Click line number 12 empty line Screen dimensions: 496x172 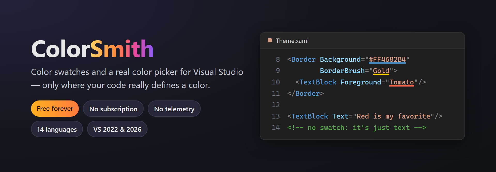click(276, 105)
